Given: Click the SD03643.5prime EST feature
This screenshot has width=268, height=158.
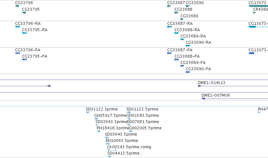Looking at the screenshot, I should pyautogui.click(x=107, y=138).
